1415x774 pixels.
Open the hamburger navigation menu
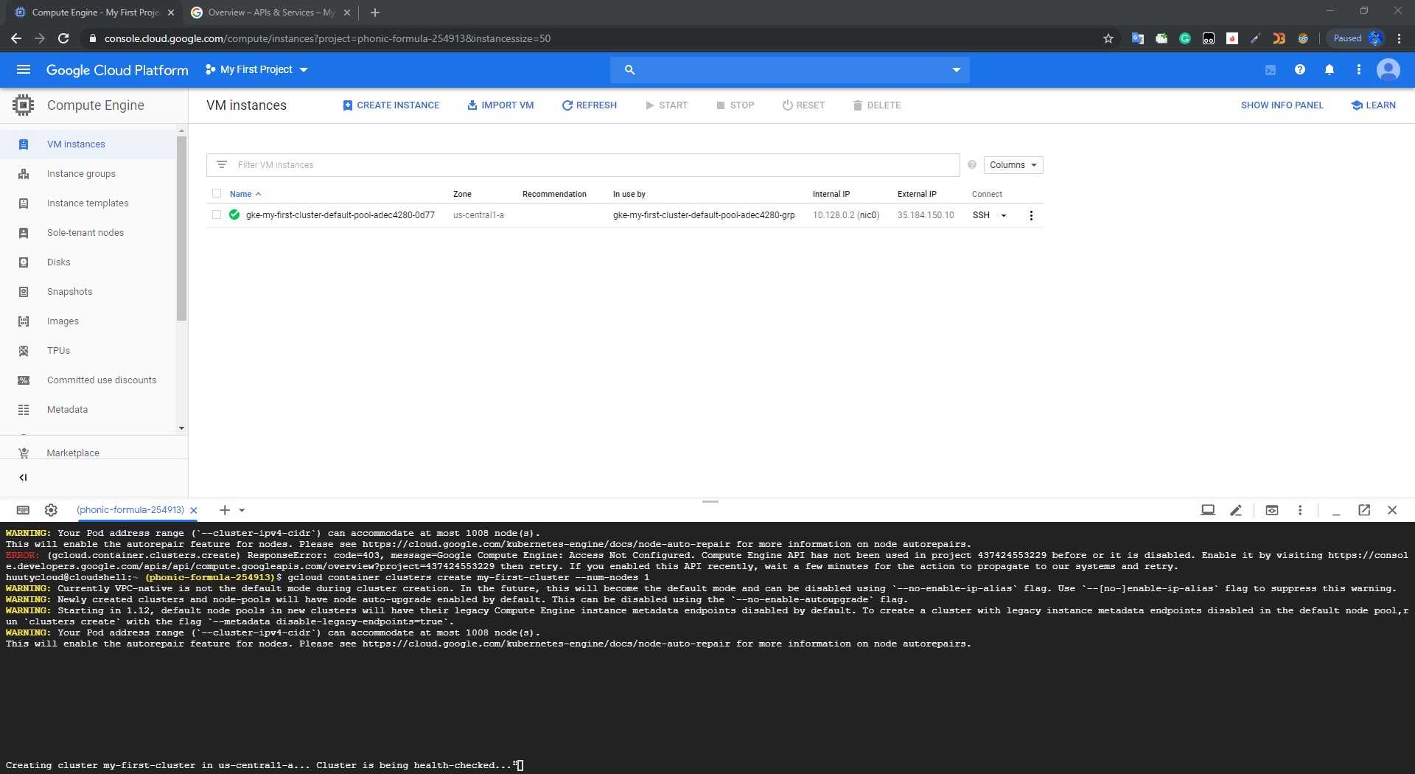pos(23,69)
